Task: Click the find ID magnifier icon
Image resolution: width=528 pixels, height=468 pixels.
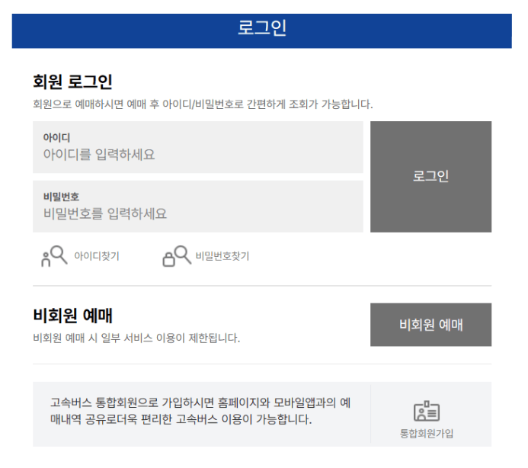Action: 54,256
